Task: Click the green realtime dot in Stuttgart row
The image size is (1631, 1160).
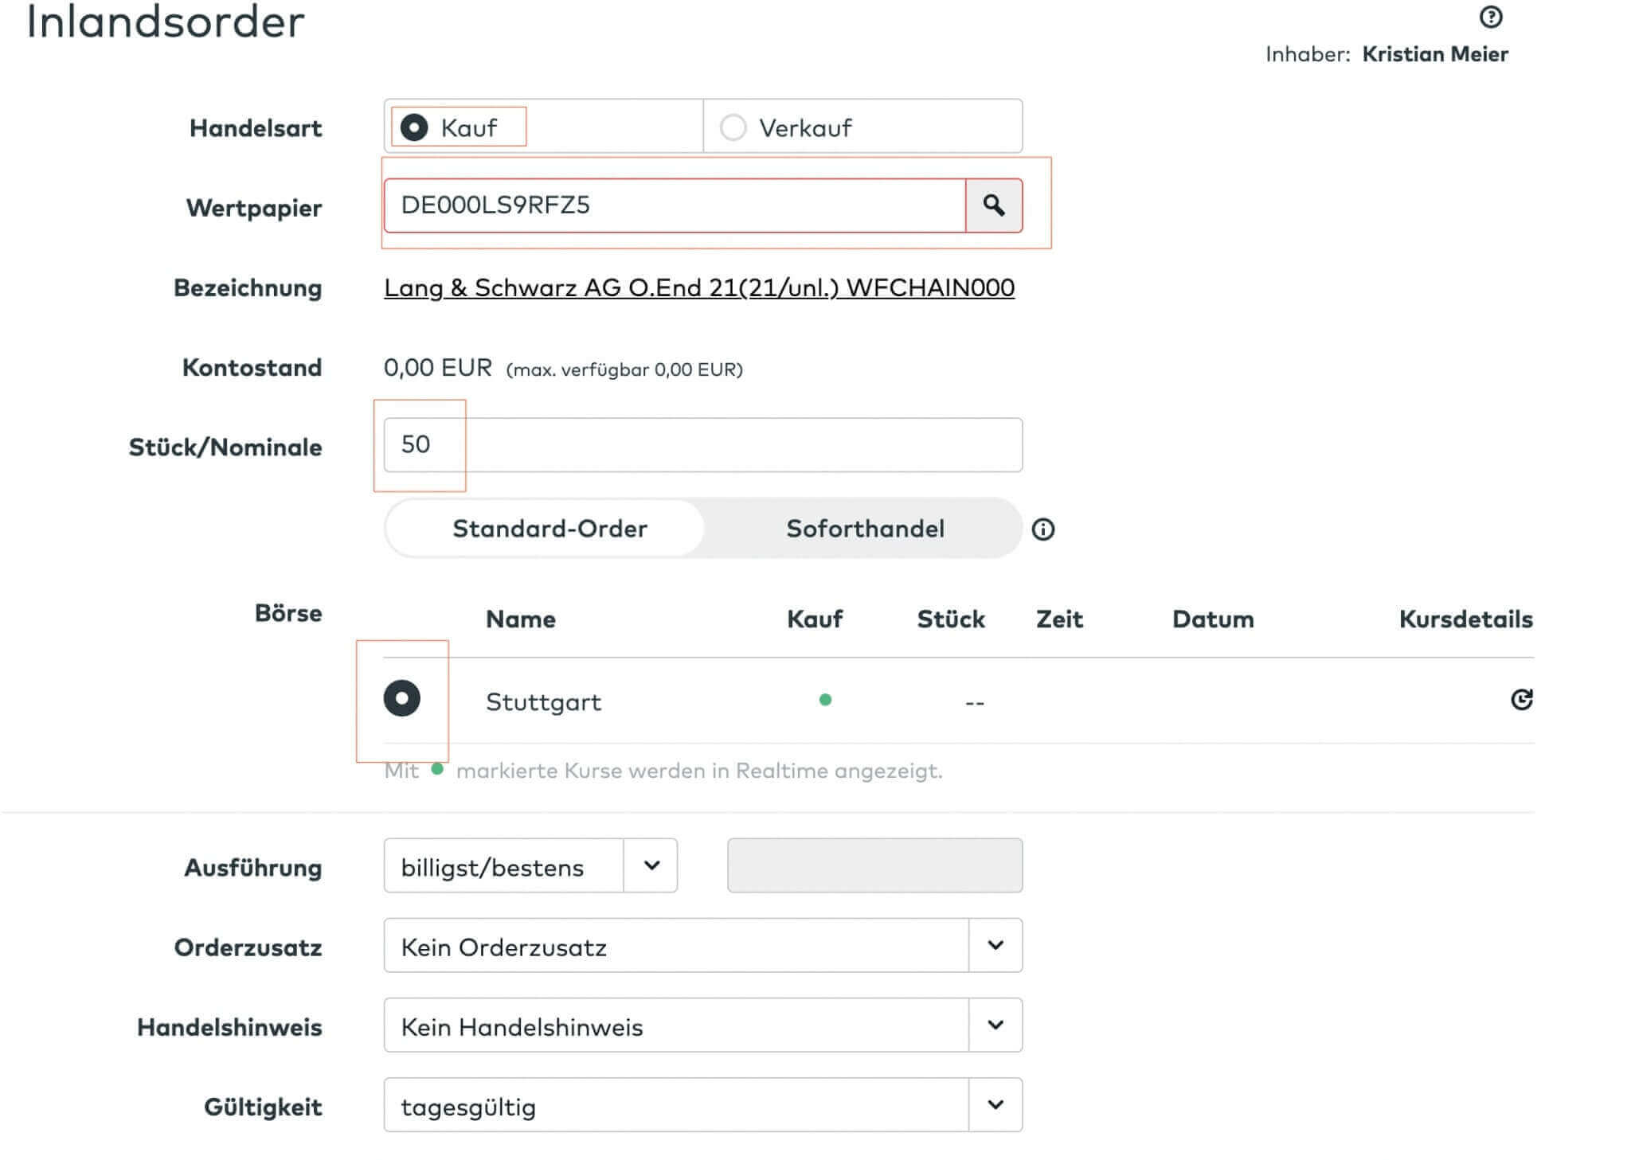Action: pyautogui.click(x=825, y=700)
